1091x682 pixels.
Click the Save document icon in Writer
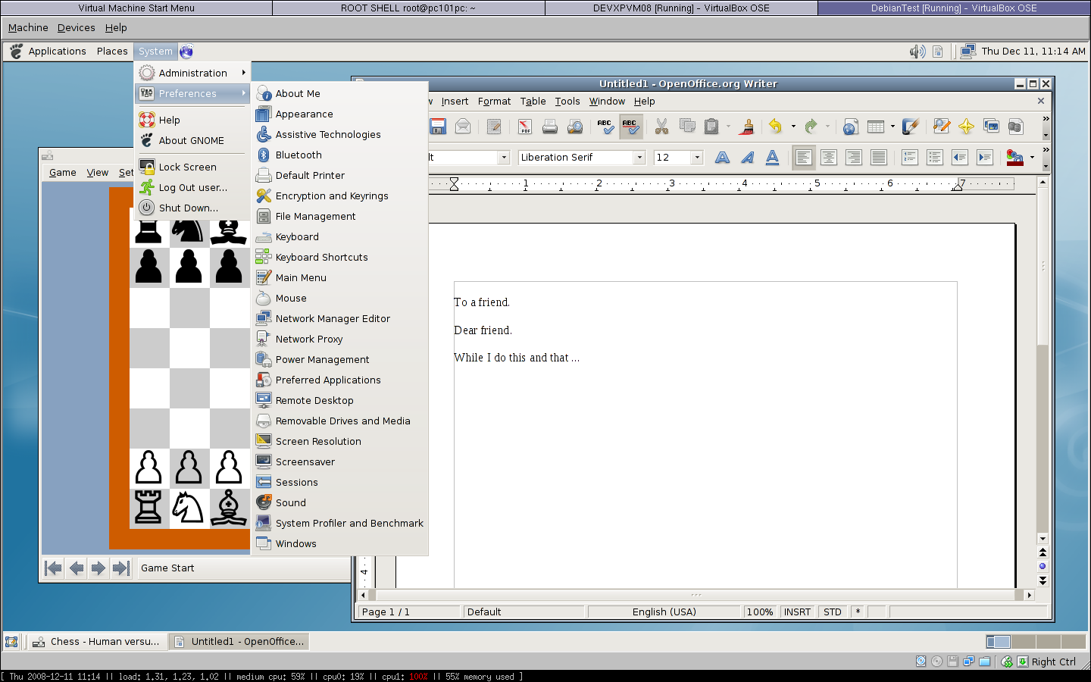point(438,127)
